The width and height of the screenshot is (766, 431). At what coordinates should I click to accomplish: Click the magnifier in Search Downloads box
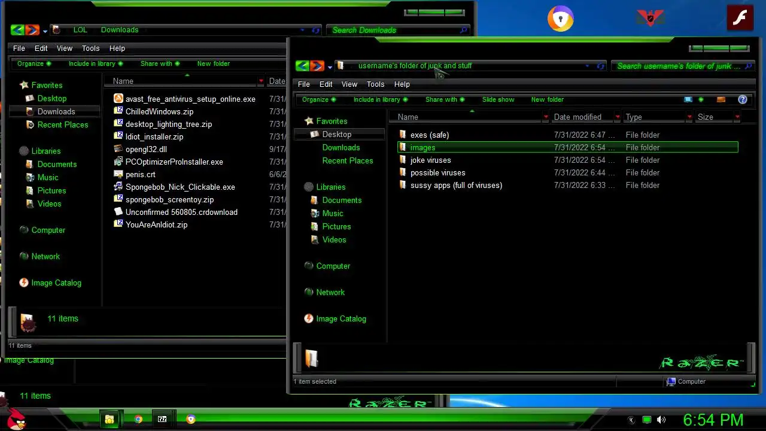click(x=463, y=30)
